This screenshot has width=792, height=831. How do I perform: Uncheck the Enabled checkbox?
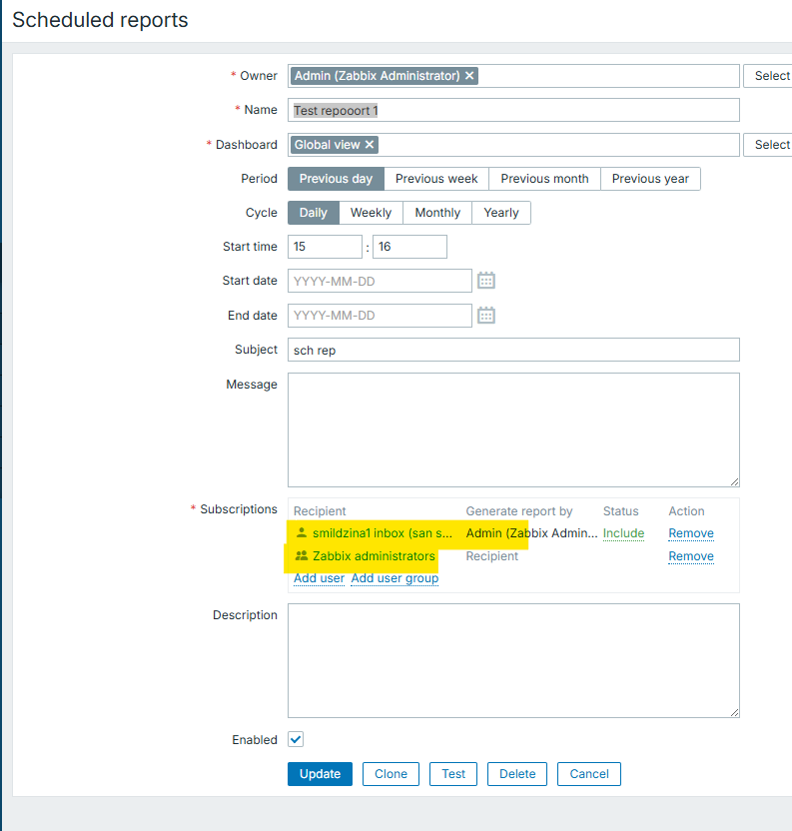(x=296, y=740)
